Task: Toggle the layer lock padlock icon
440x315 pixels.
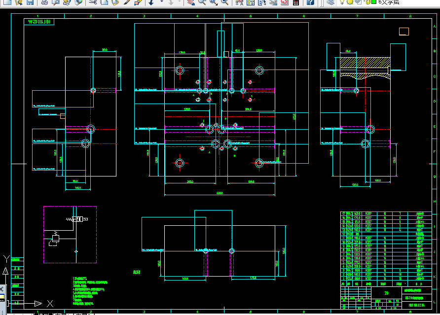Action: 368,2
